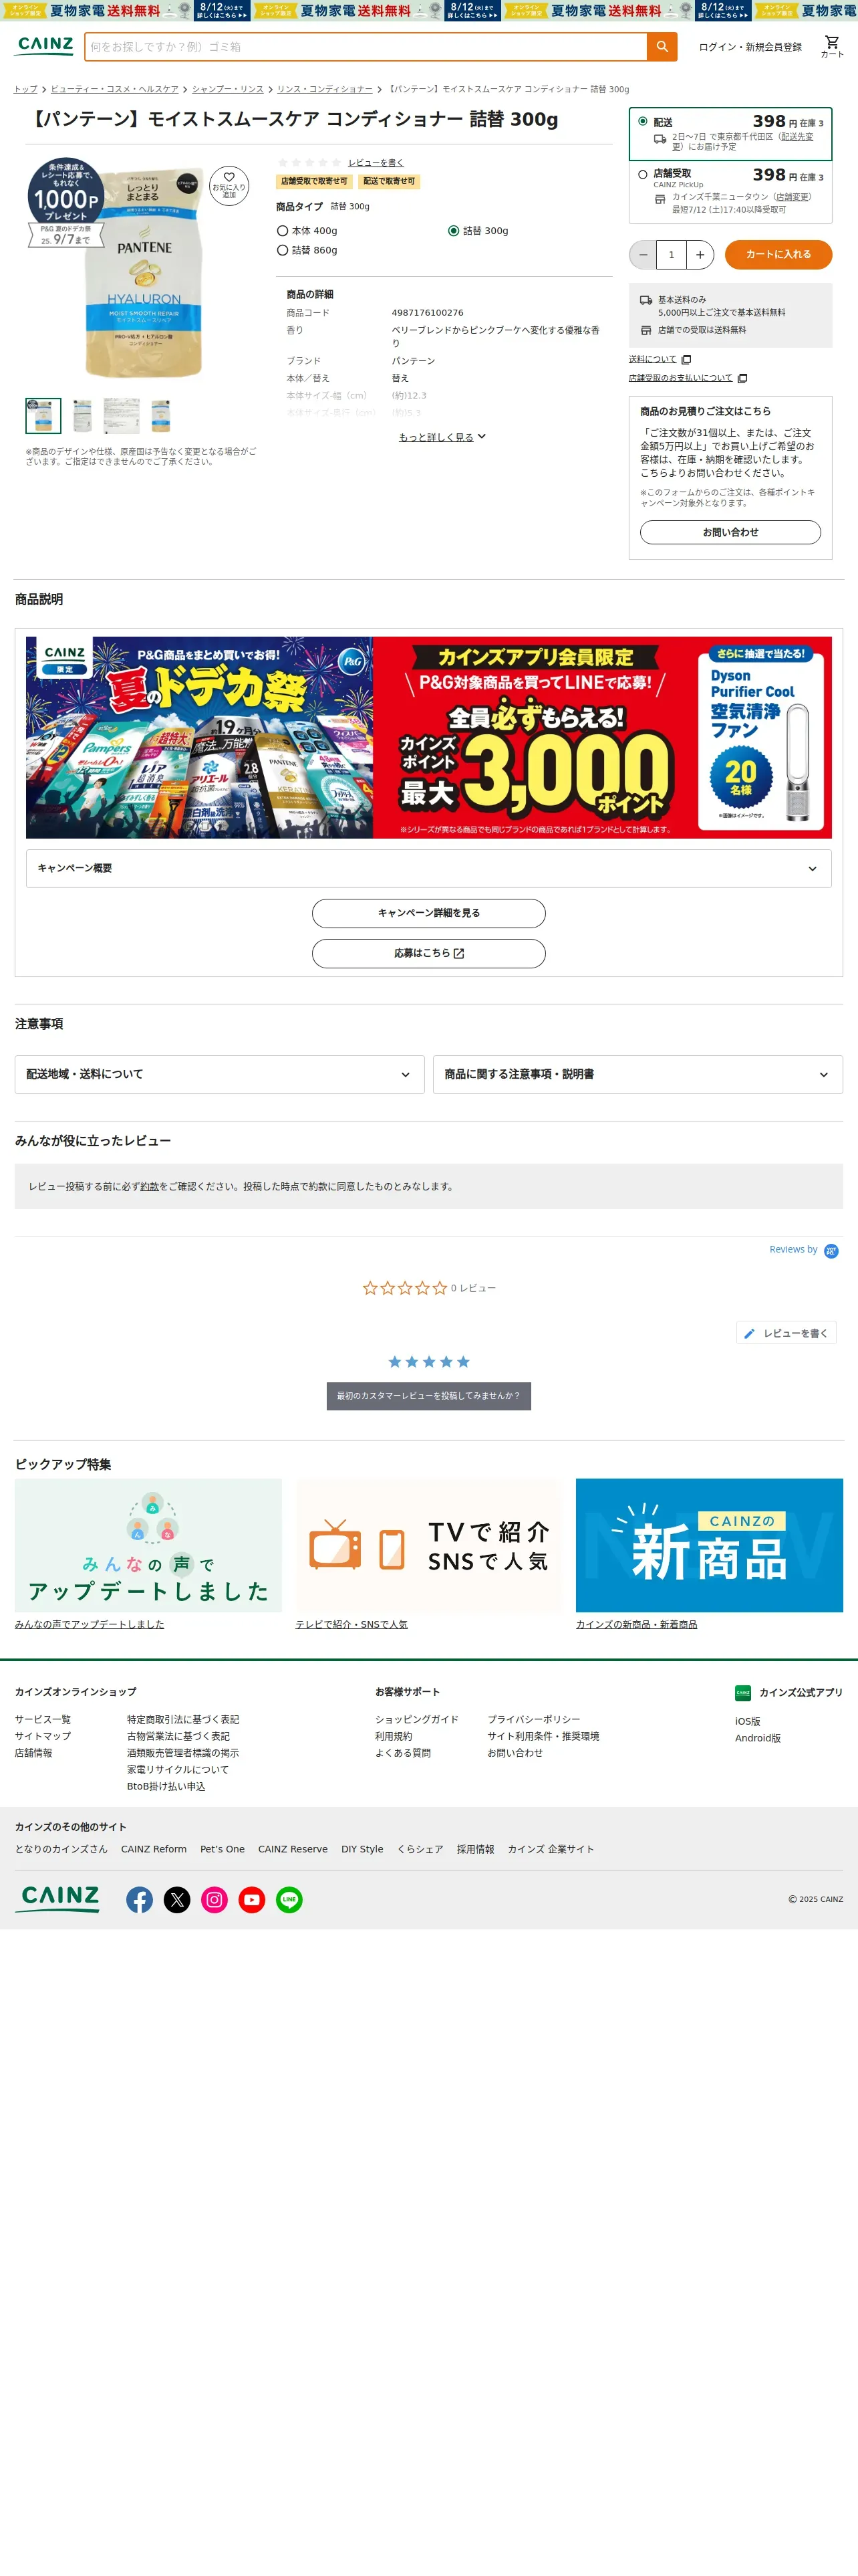Click 最初のカスタマーレビューを投稿 button
The image size is (858, 2576).
pos(428,1396)
